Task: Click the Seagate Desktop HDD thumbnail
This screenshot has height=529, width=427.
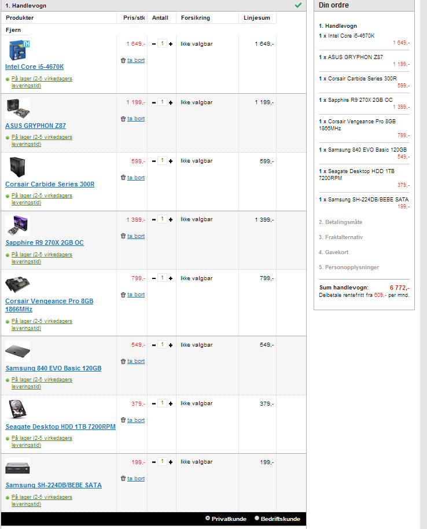Action: point(17,410)
